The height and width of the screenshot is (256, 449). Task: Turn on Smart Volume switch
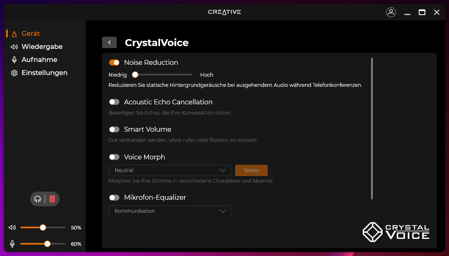click(114, 129)
